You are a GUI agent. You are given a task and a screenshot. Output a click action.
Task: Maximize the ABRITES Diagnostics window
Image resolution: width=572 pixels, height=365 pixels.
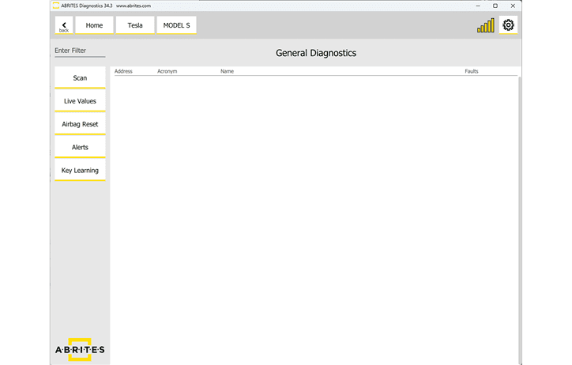tap(495, 6)
